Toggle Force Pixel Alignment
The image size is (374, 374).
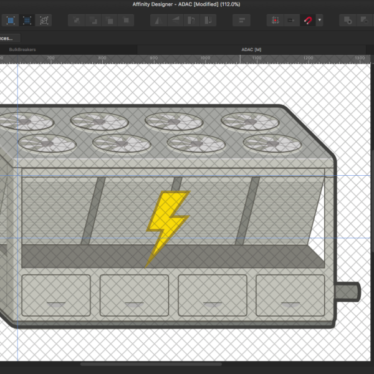click(x=274, y=20)
